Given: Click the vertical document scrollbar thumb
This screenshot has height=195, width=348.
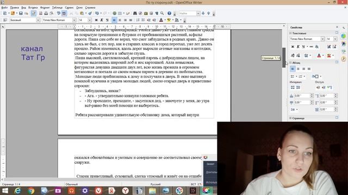Looking at the screenshot, I should [x=284, y=57].
